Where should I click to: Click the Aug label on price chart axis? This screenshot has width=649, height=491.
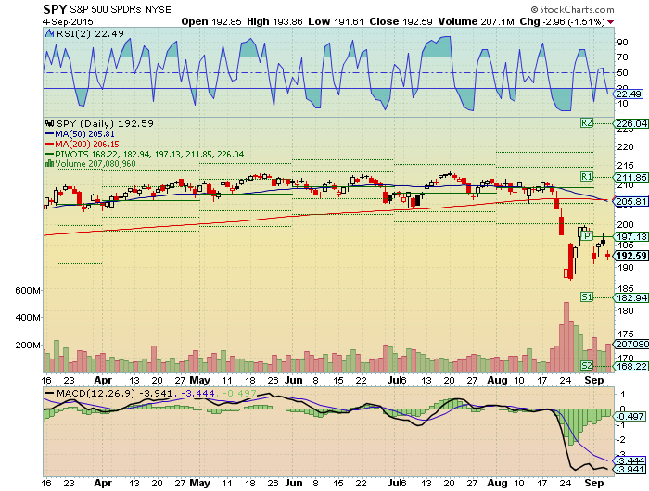point(497,380)
